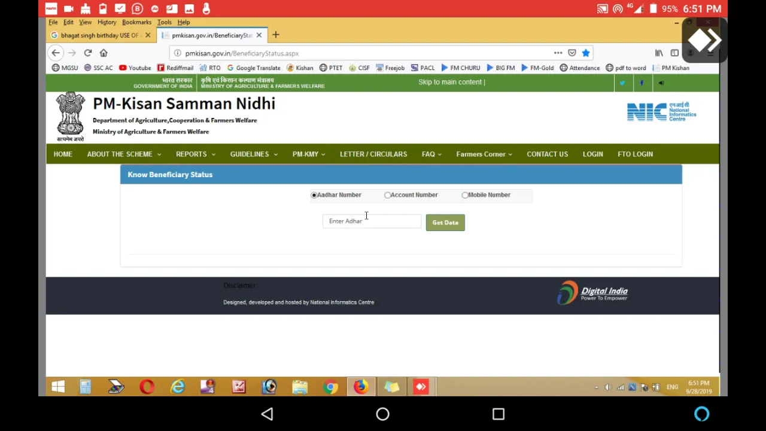Open the Youtube bookmark

pos(135,68)
